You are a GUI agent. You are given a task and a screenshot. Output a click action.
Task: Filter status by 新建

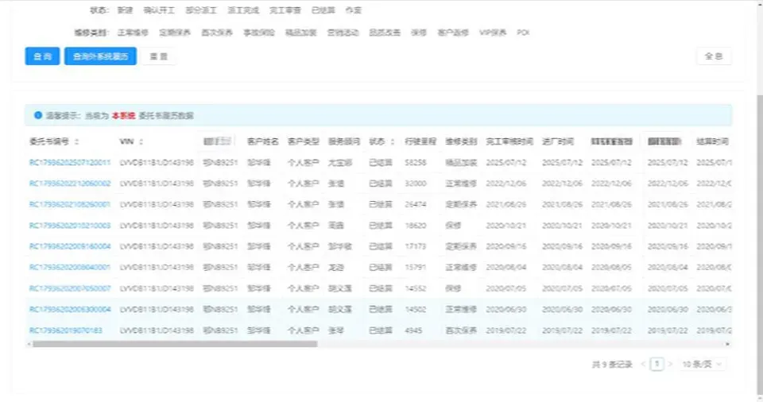pos(125,10)
